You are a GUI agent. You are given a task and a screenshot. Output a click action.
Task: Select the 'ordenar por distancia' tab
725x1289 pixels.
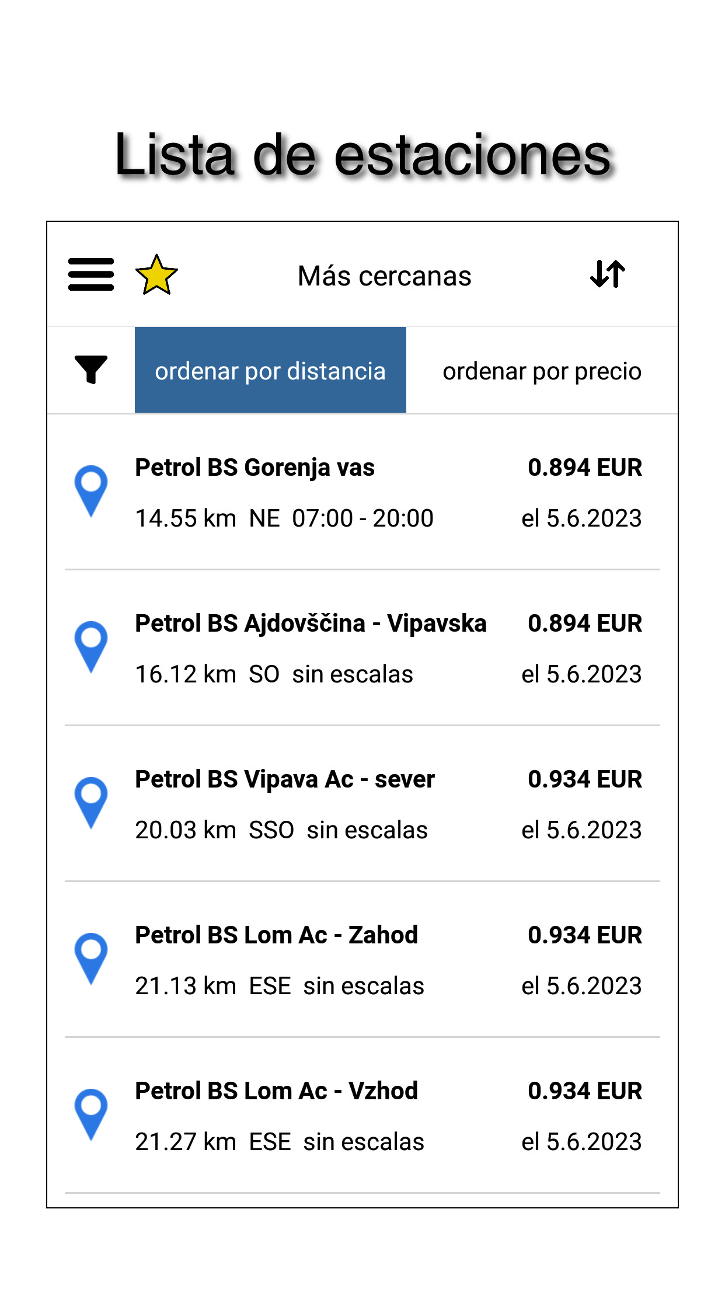tap(270, 371)
